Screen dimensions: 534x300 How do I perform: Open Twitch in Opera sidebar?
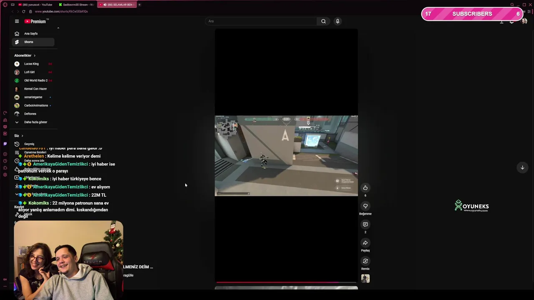(5, 144)
